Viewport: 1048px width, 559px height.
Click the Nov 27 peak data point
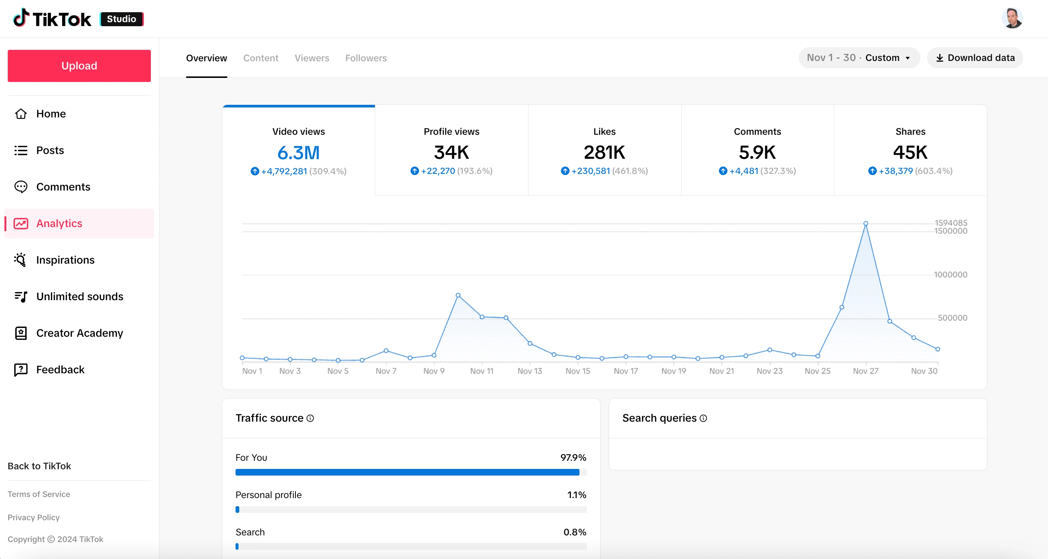(866, 223)
